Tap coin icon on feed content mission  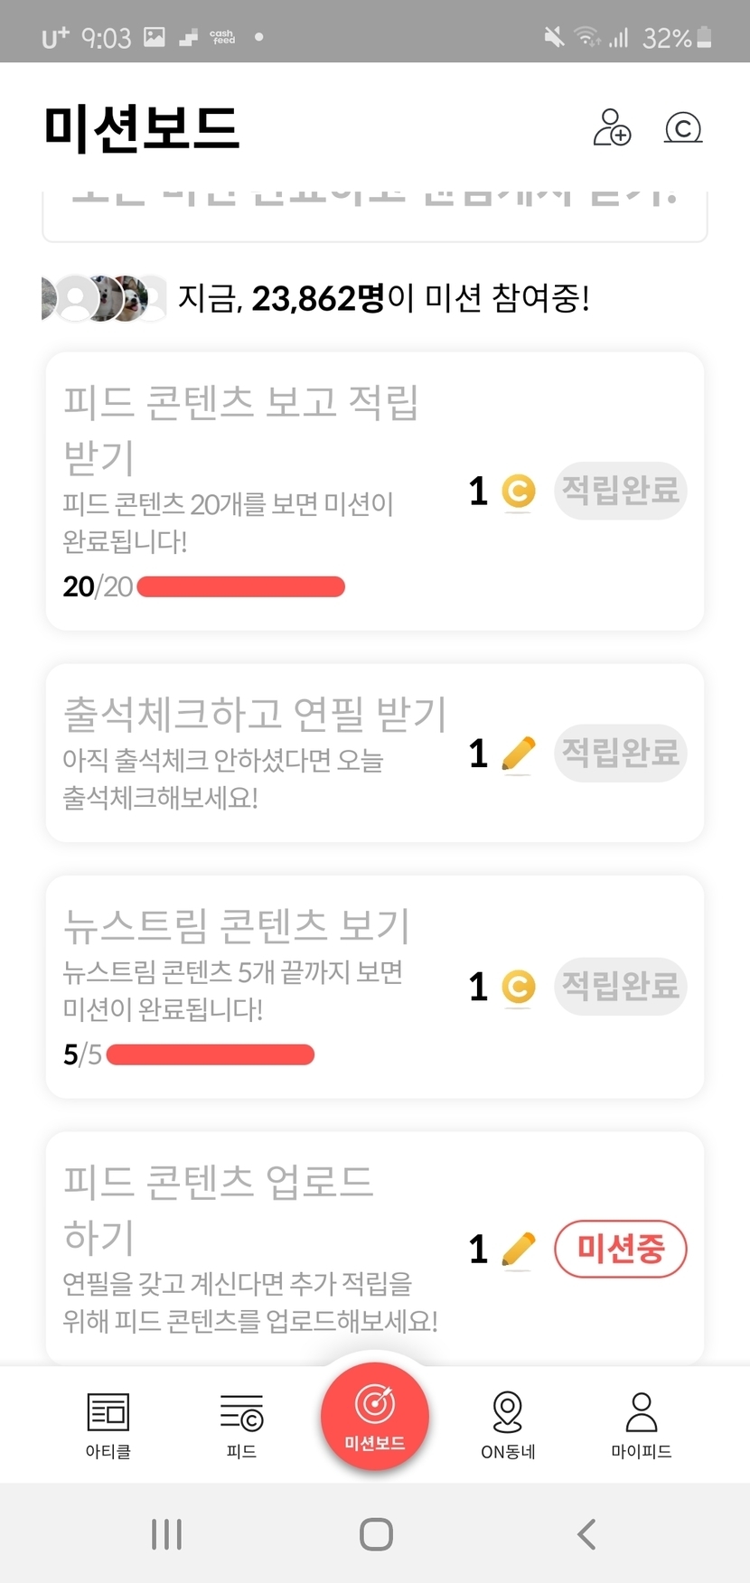[x=518, y=492]
